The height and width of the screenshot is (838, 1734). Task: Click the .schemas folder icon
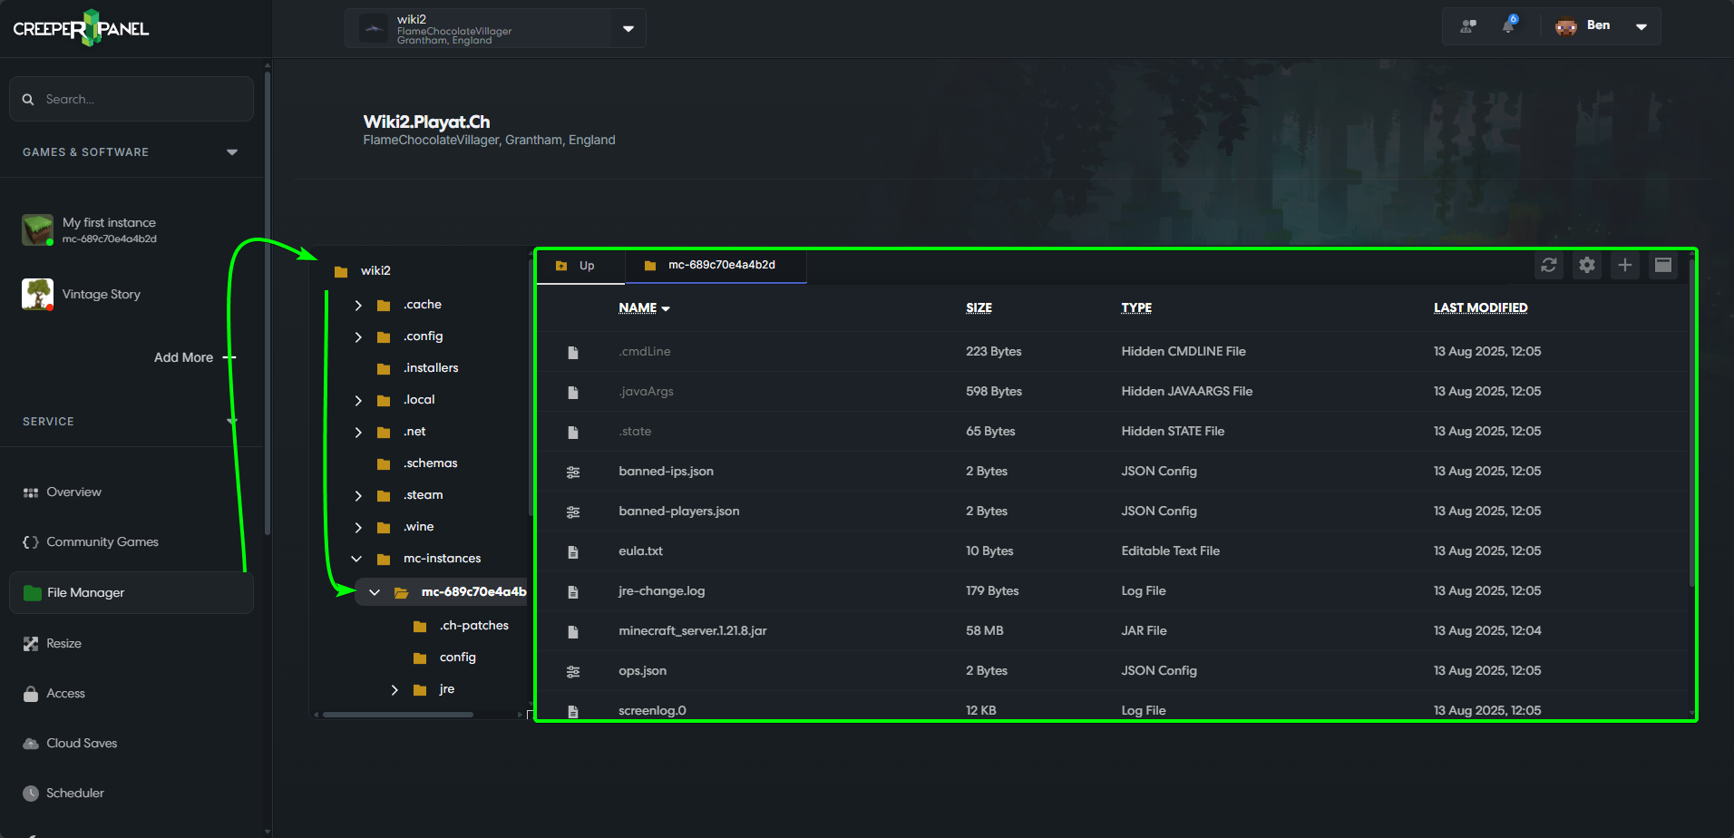(x=384, y=463)
